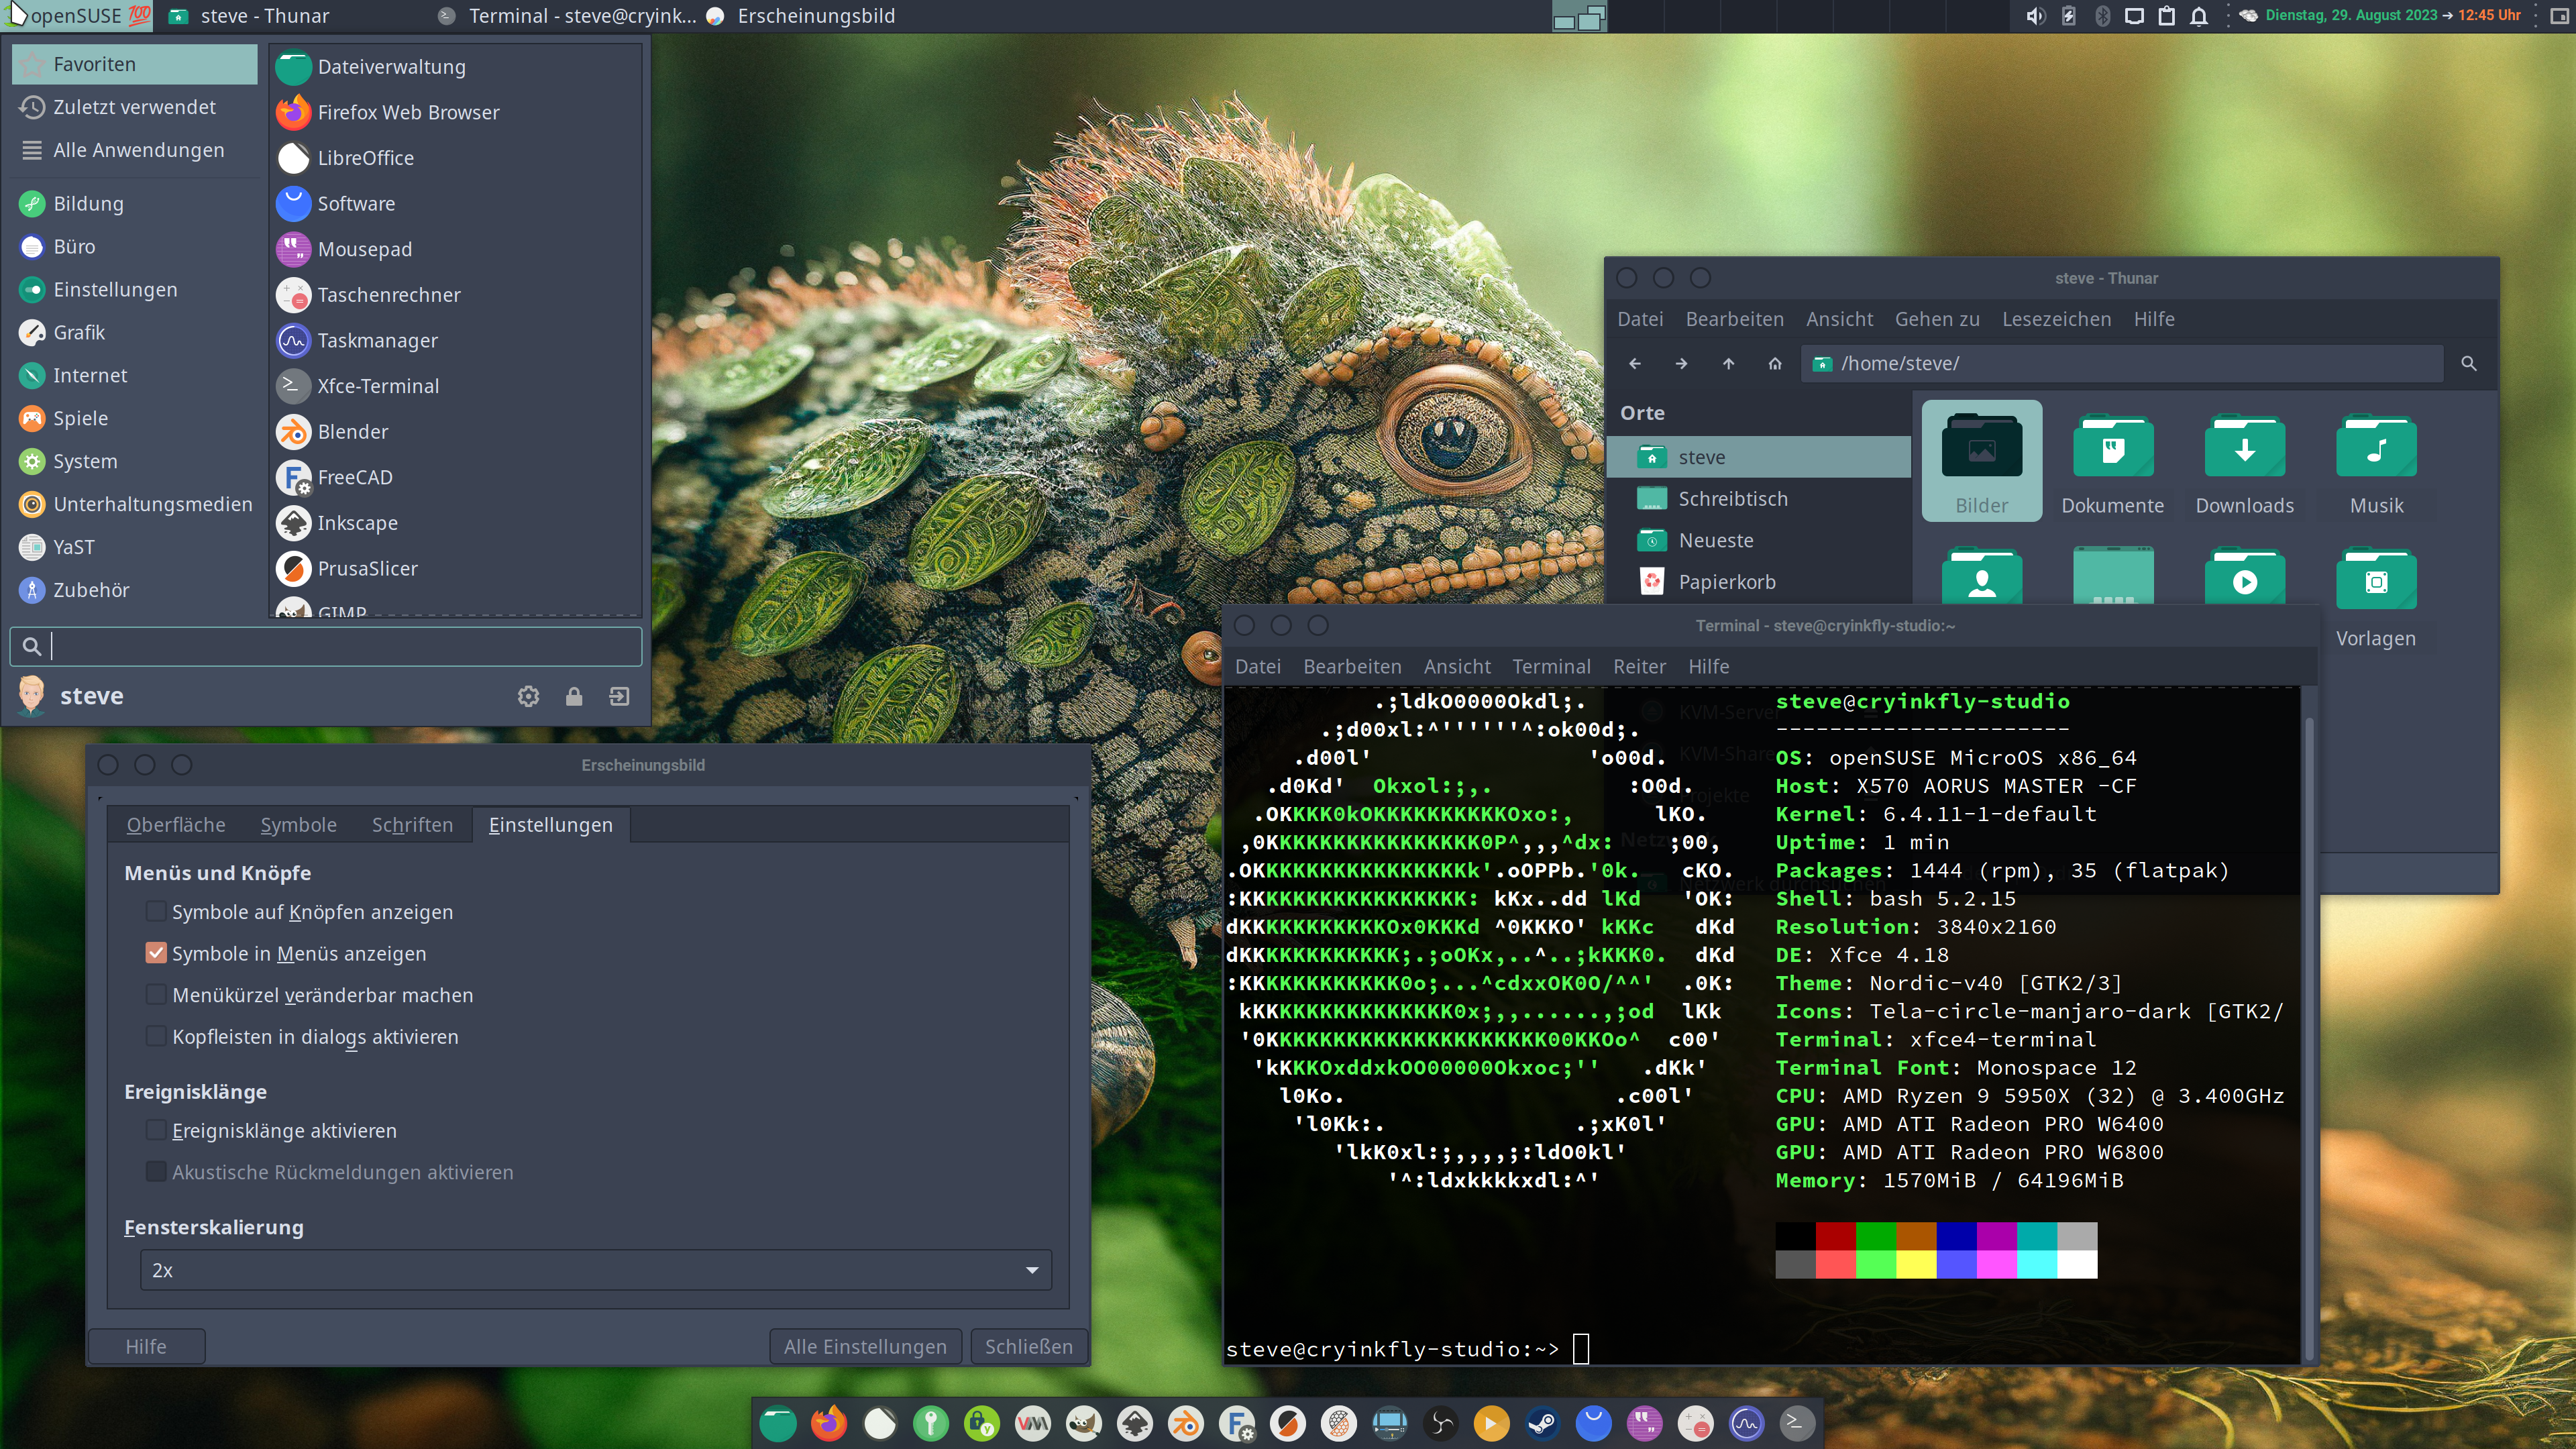
Task: Uncheck Symbole in Menüs anzeigen
Action: [x=156, y=953]
